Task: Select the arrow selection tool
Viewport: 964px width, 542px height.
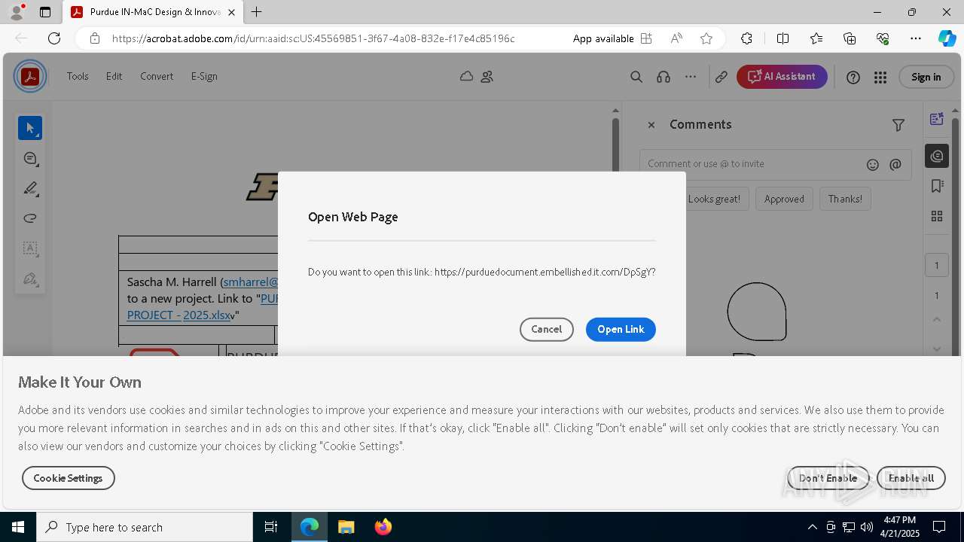Action: click(30, 128)
